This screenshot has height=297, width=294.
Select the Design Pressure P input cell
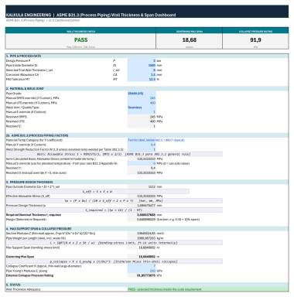pos(142,60)
